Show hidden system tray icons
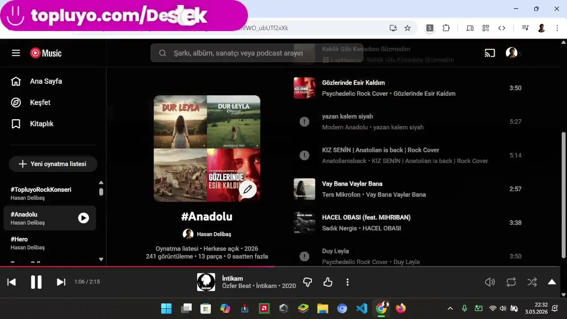This screenshot has height=319, width=567. tap(450, 308)
